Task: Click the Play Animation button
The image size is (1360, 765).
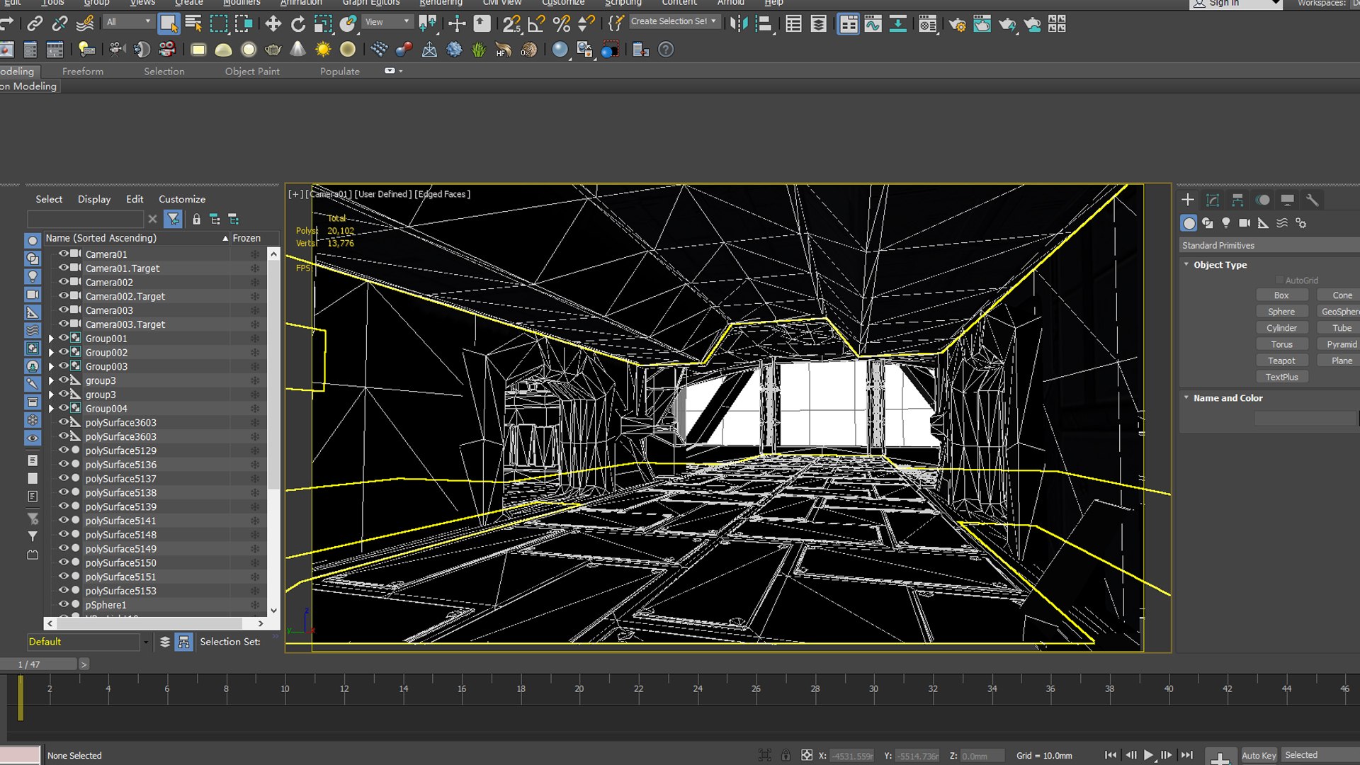Action: [x=1148, y=755]
